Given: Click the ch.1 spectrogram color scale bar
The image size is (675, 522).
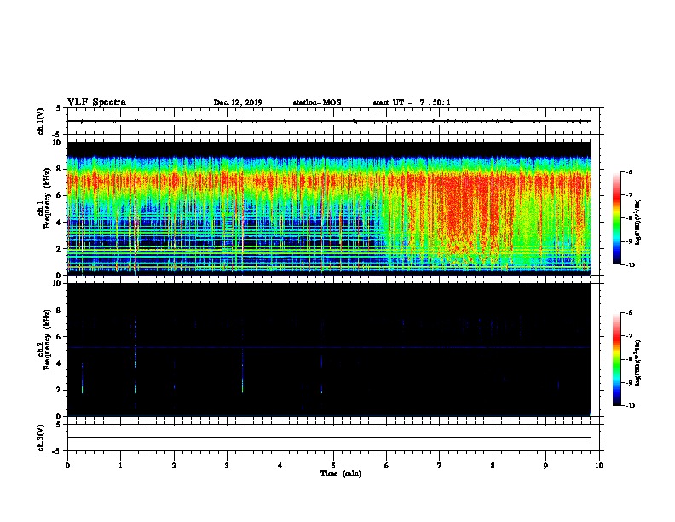Looking at the screenshot, I should (x=616, y=218).
